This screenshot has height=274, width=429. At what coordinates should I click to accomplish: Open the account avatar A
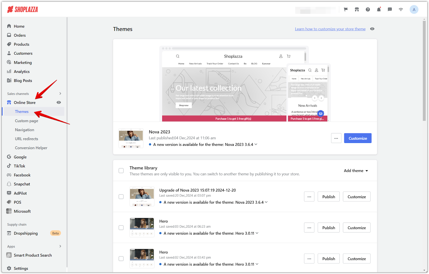click(x=414, y=9)
